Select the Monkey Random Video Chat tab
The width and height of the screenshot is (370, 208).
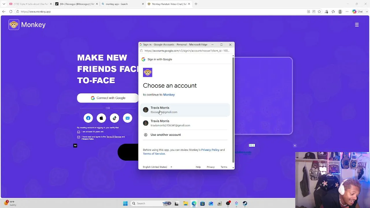(169, 4)
